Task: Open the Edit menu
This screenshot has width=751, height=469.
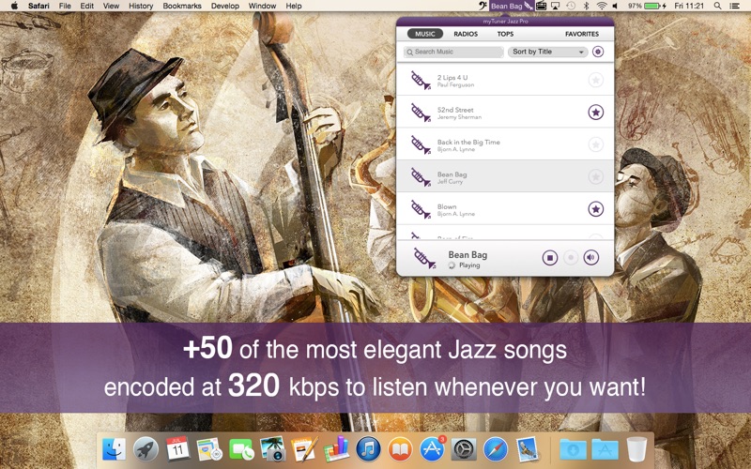Action: [x=86, y=6]
